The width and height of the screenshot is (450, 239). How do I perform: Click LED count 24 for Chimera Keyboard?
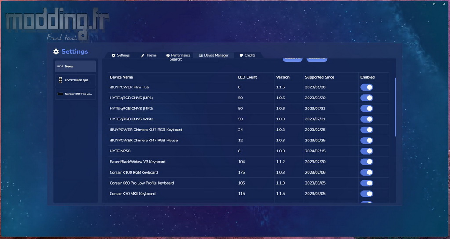[x=240, y=130]
